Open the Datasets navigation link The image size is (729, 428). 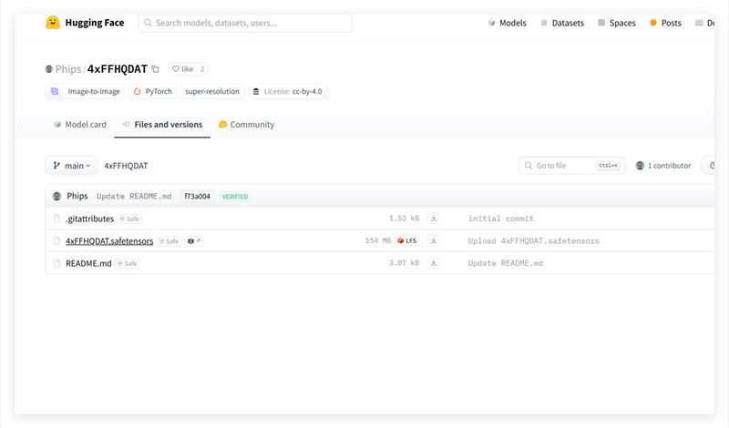(562, 23)
